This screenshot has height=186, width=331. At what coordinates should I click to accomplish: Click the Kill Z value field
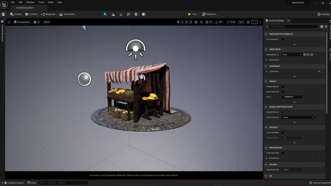[x=292, y=97]
